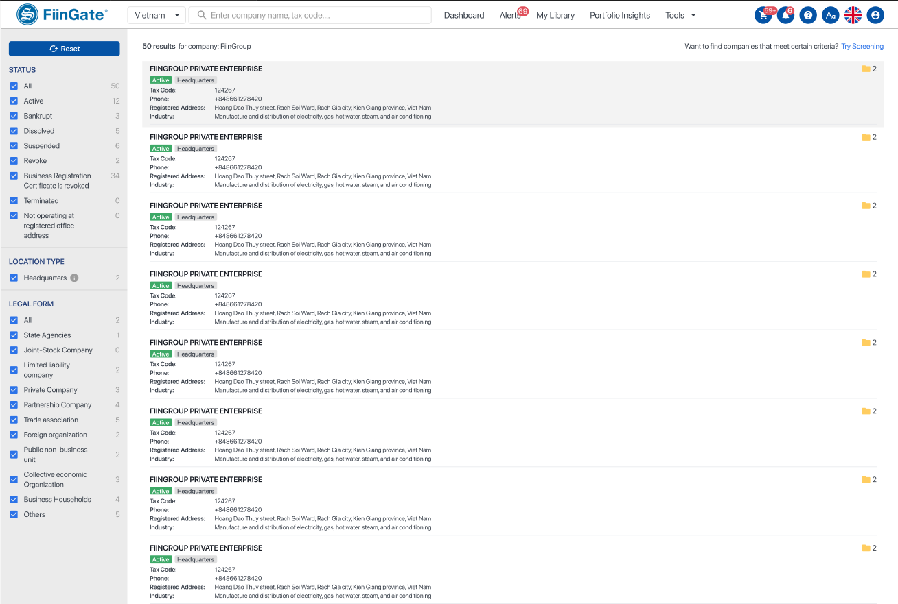Open the notifications bell icon
The width and height of the screenshot is (898, 604).
(x=785, y=15)
